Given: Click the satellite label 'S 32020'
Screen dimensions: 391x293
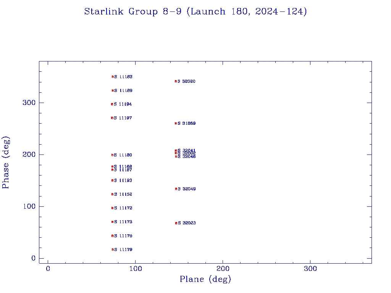Looking at the screenshot, I should coord(186,81).
